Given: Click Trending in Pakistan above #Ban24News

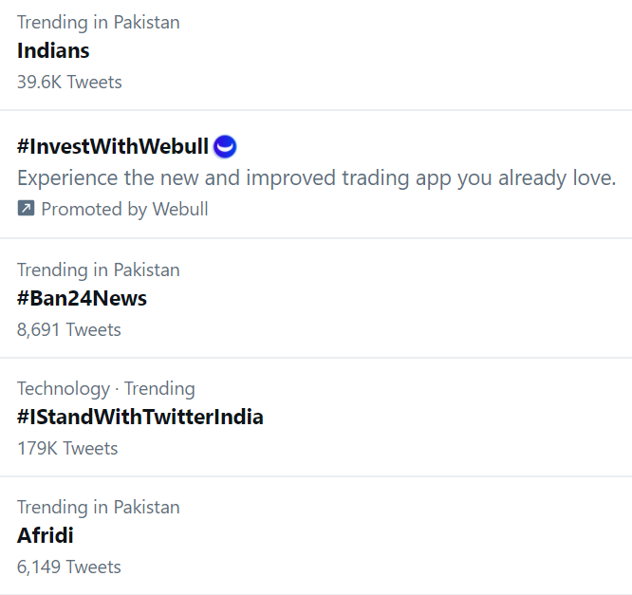Looking at the screenshot, I should (x=99, y=270).
